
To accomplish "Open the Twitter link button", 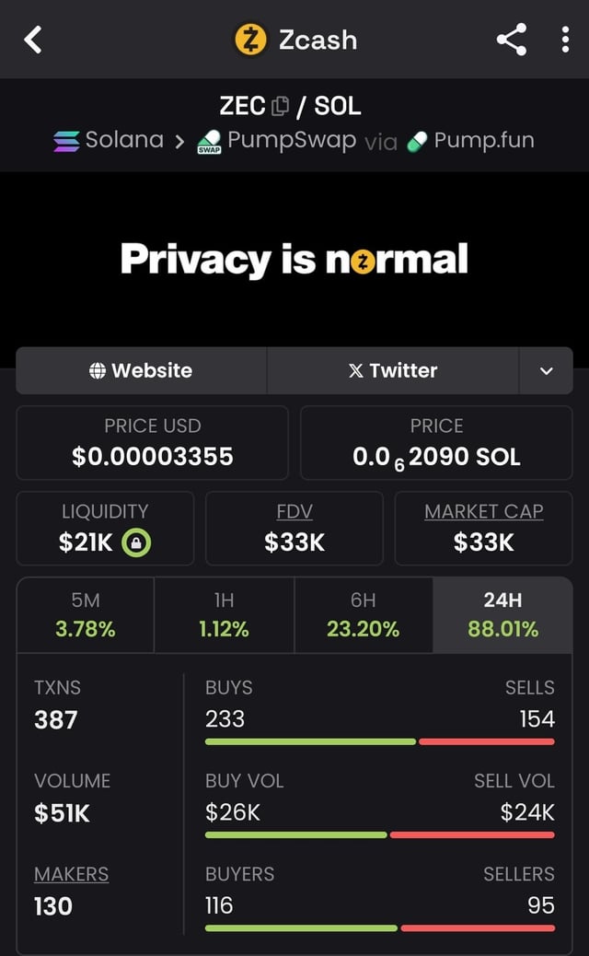I will point(392,370).
